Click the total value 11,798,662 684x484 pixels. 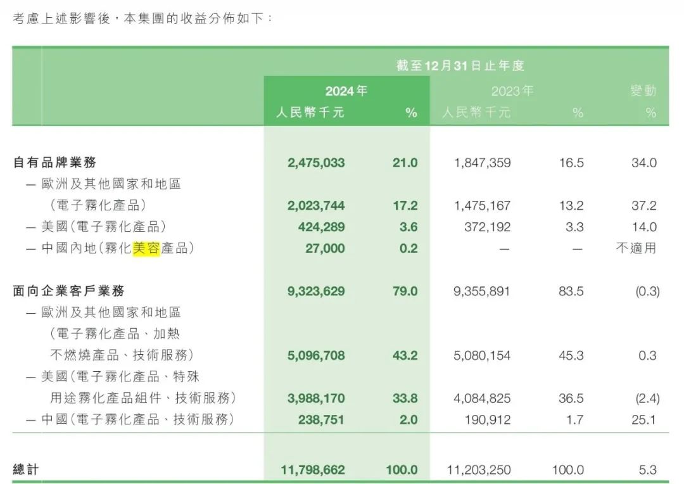pyautogui.click(x=312, y=470)
